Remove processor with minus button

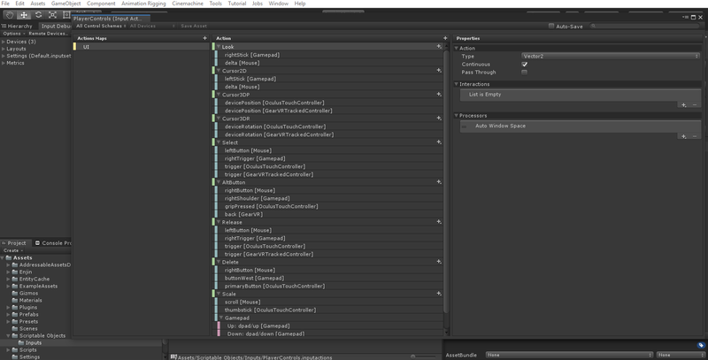point(695,136)
